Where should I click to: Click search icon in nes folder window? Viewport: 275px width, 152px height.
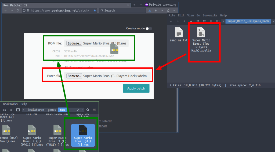click(88, 110)
